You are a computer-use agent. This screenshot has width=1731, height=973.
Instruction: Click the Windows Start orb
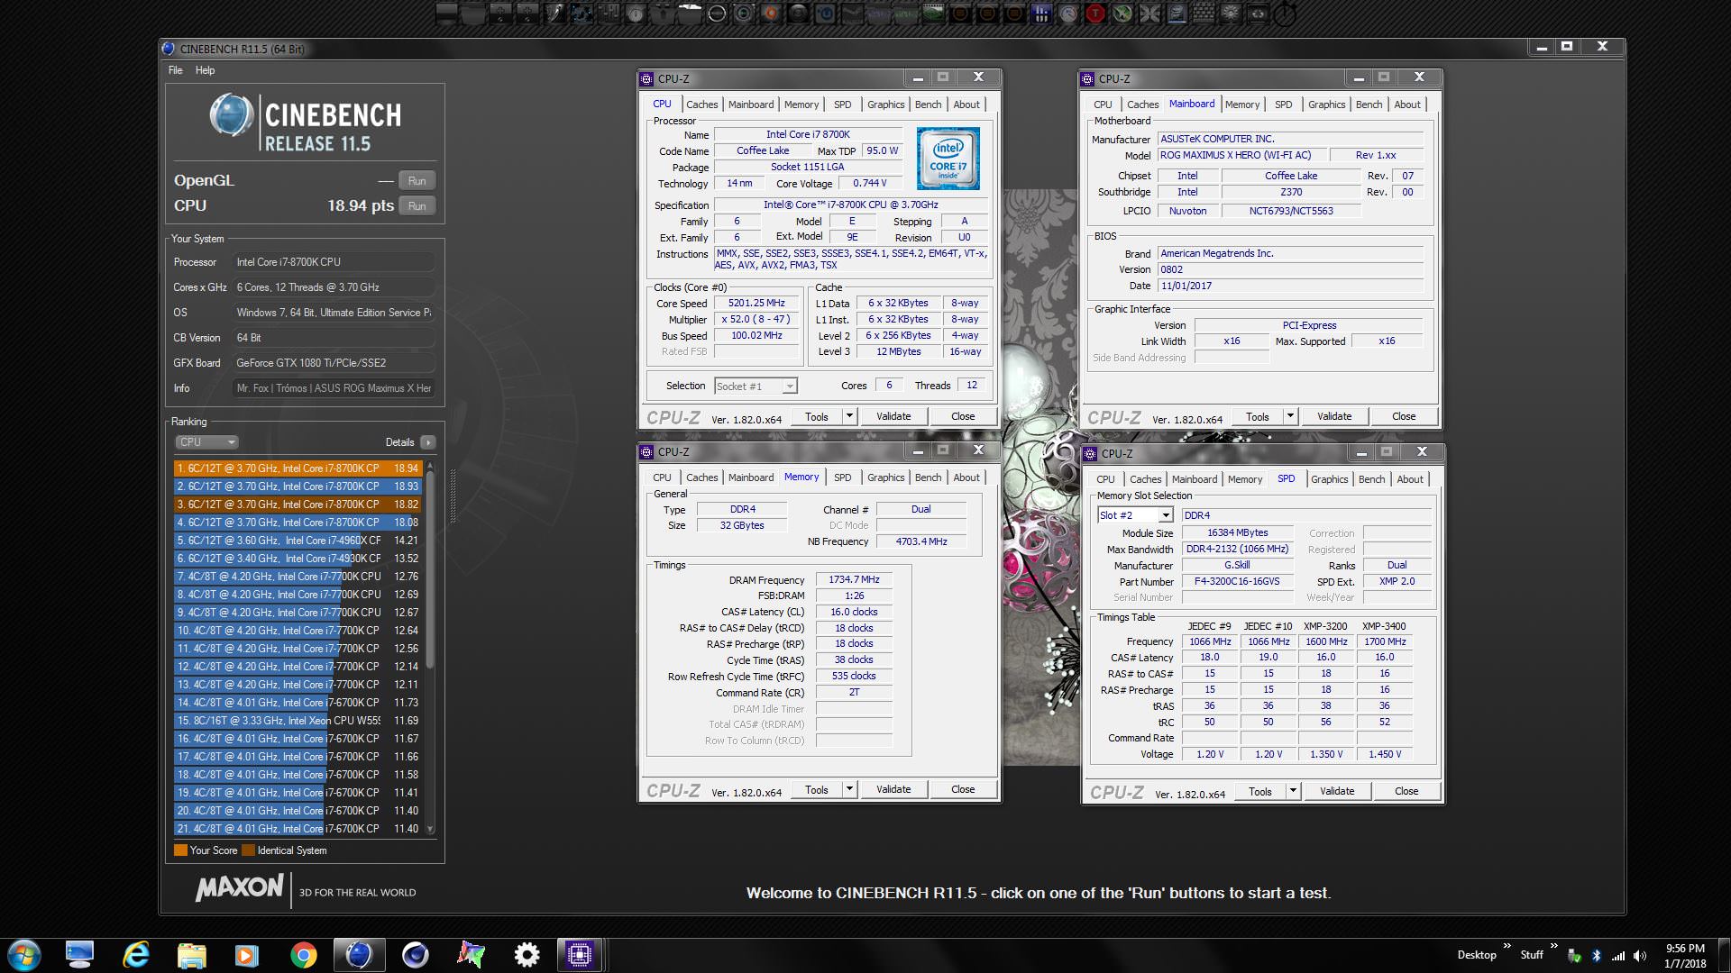[x=24, y=955]
